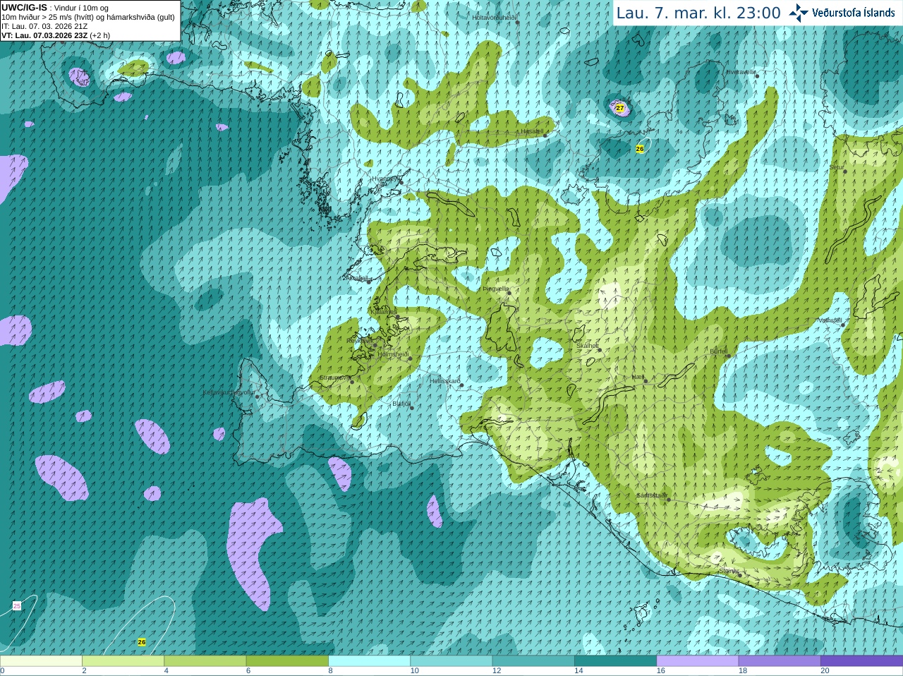
Task: Click the Hæll station label
Action: point(638,378)
